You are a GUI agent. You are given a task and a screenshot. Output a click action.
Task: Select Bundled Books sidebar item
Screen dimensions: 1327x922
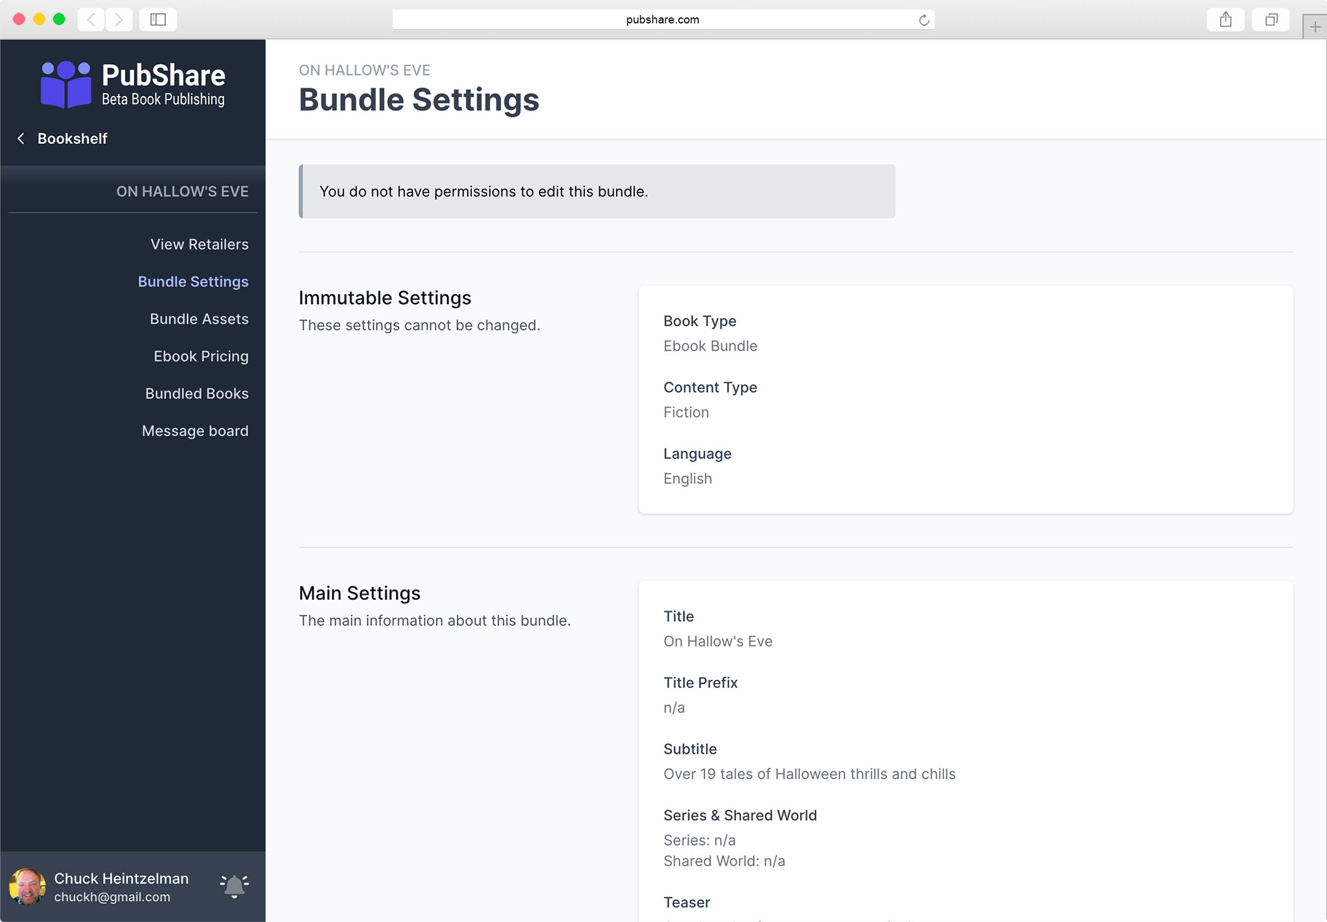tap(196, 393)
